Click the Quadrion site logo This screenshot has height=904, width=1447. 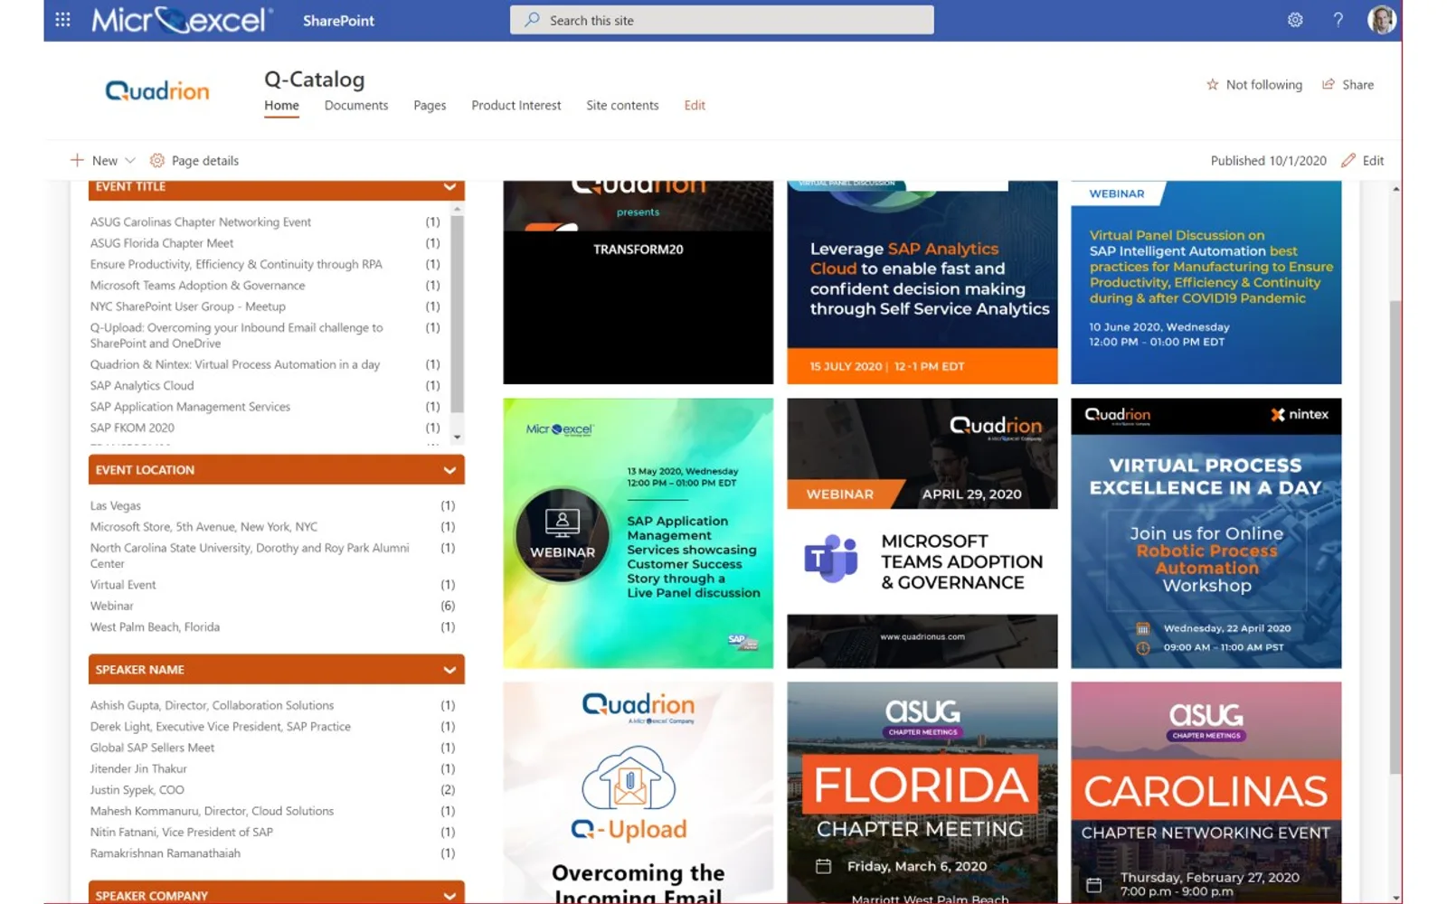(x=157, y=90)
